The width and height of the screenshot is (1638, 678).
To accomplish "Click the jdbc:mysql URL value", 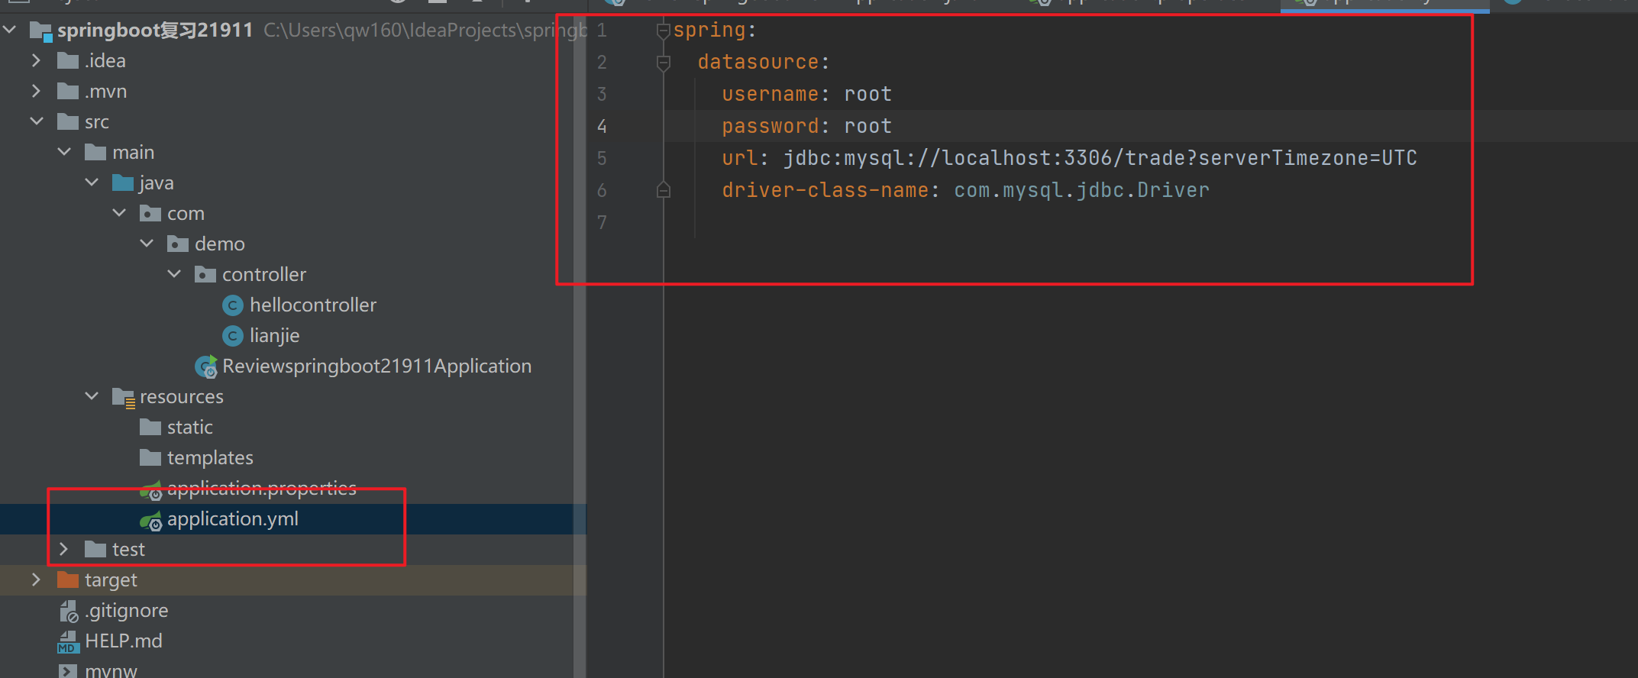I will click(x=1100, y=158).
